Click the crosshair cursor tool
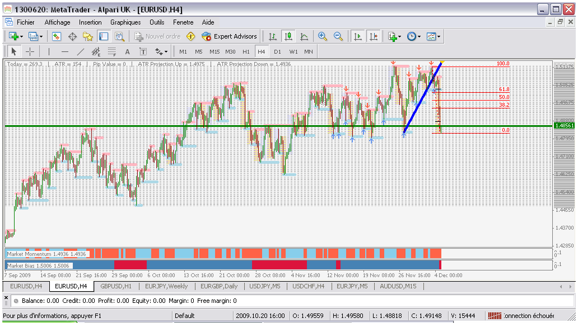Viewport: 578px width, 323px height. coord(30,51)
